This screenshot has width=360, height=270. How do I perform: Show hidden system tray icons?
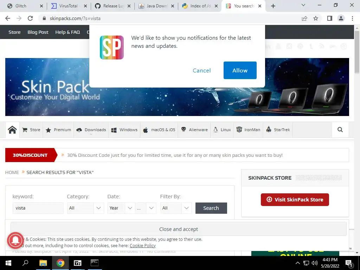tap(297, 263)
